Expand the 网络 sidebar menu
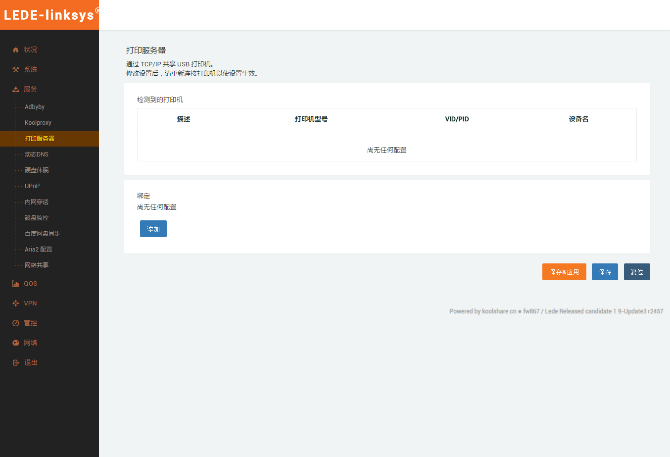This screenshot has width=670, height=457. 31,343
